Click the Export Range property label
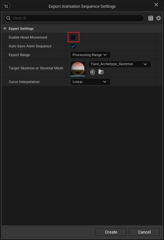This screenshot has height=240, width=164. click(19, 55)
